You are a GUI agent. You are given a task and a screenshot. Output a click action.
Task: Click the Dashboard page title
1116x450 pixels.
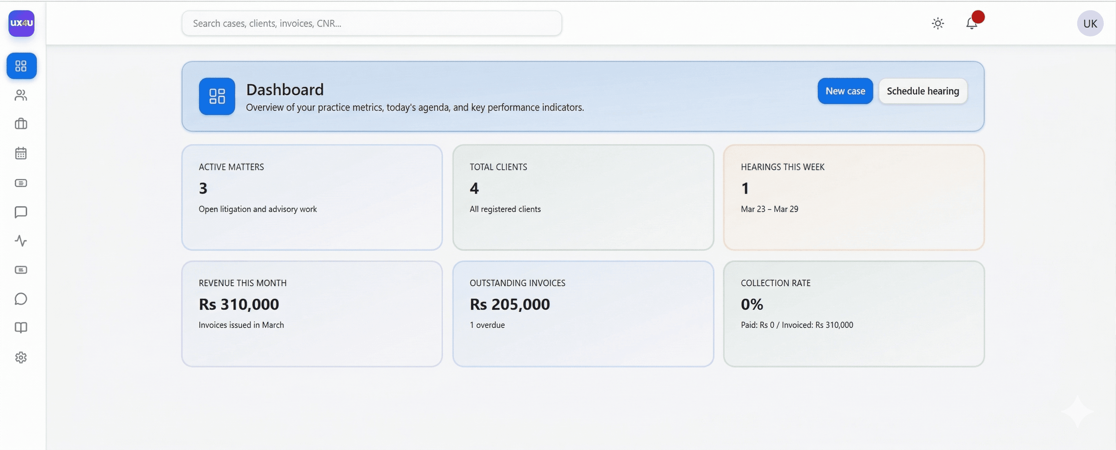pos(284,90)
